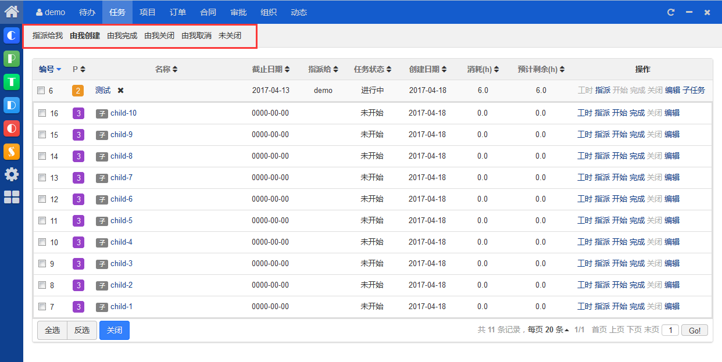Image resolution: width=722 pixels, height=362 pixels.
Task: Switch to the 待办 tab
Action: pyautogui.click(x=87, y=12)
